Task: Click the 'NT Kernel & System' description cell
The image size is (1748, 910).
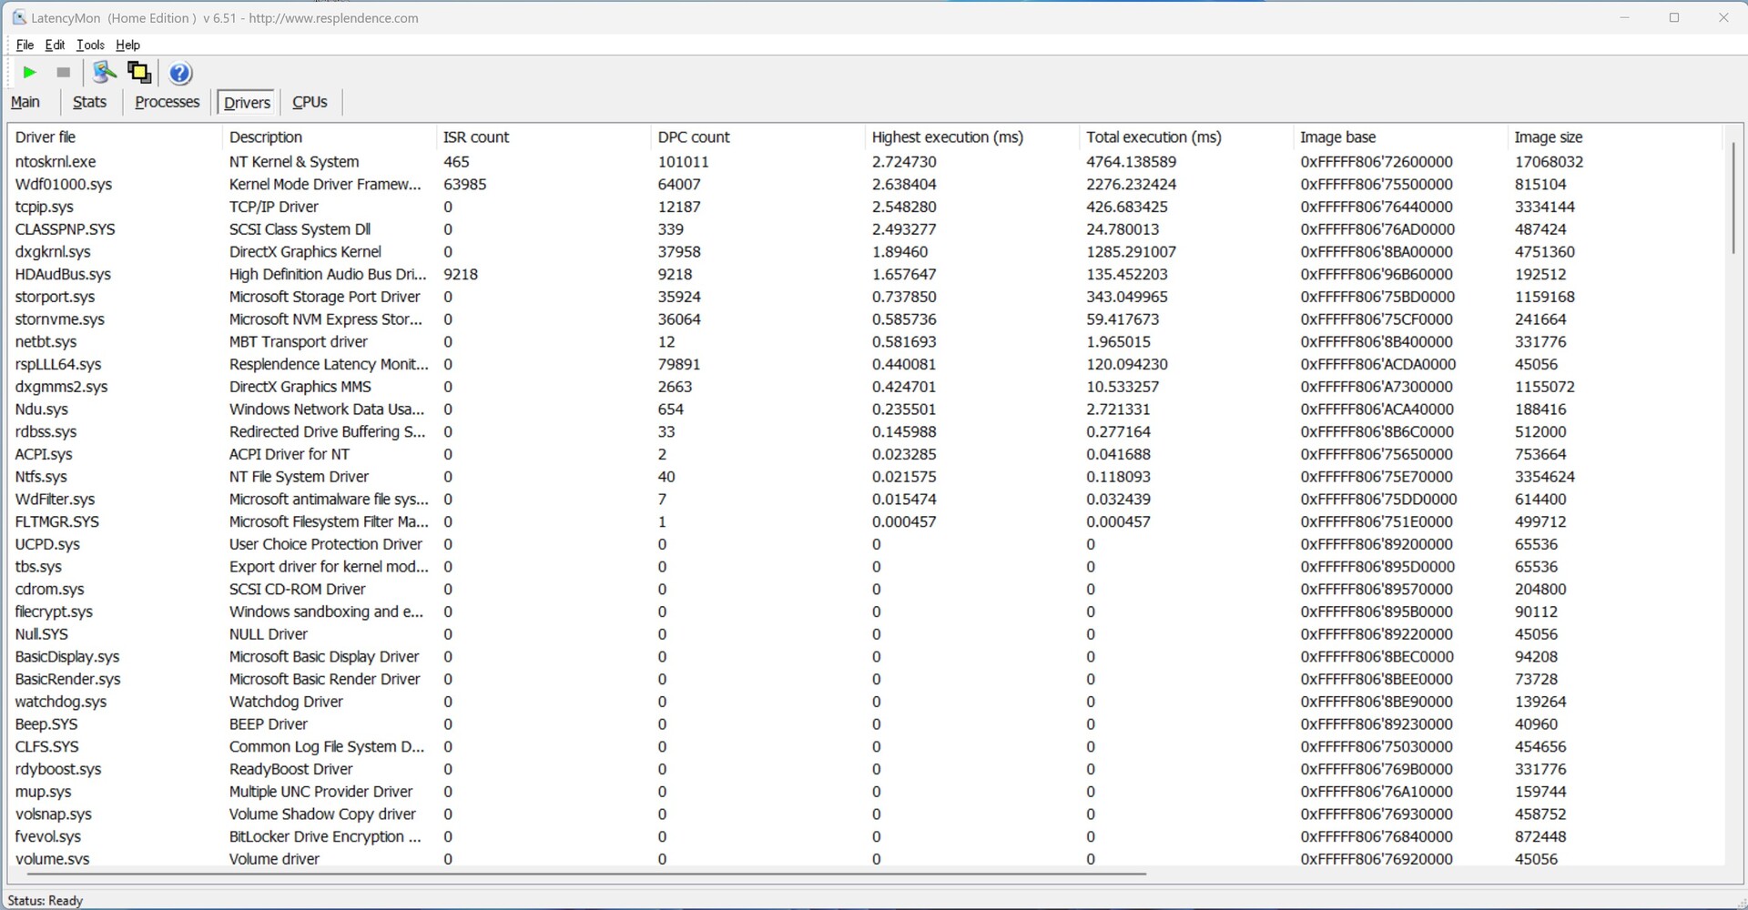Action: point(294,162)
